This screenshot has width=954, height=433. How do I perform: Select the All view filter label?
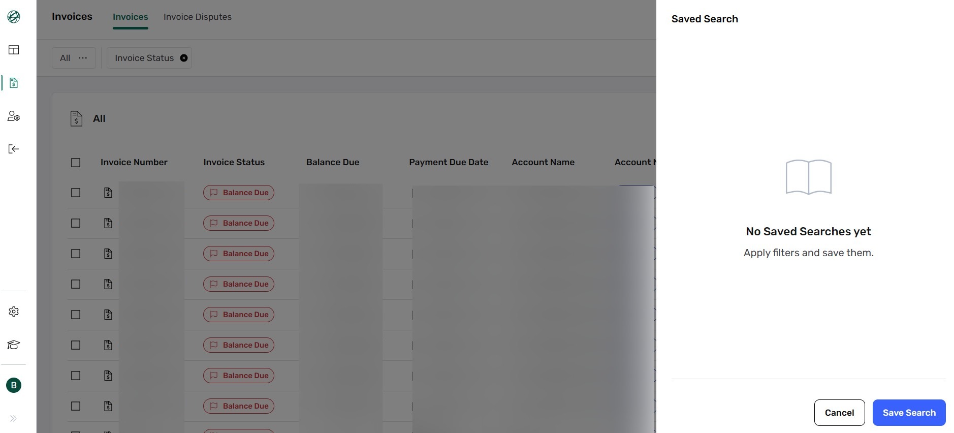65,58
